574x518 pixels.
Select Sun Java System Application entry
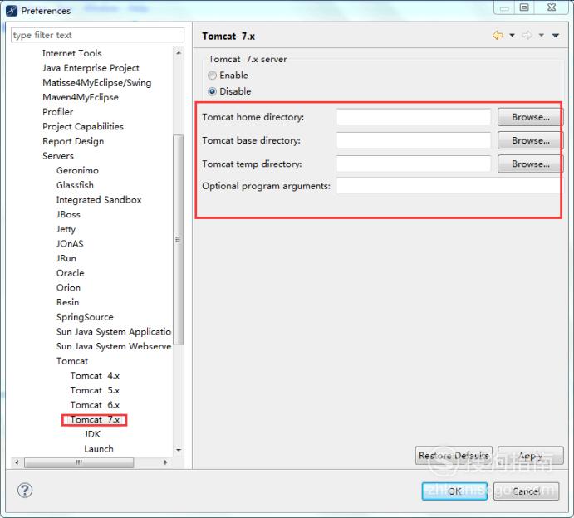pos(114,332)
